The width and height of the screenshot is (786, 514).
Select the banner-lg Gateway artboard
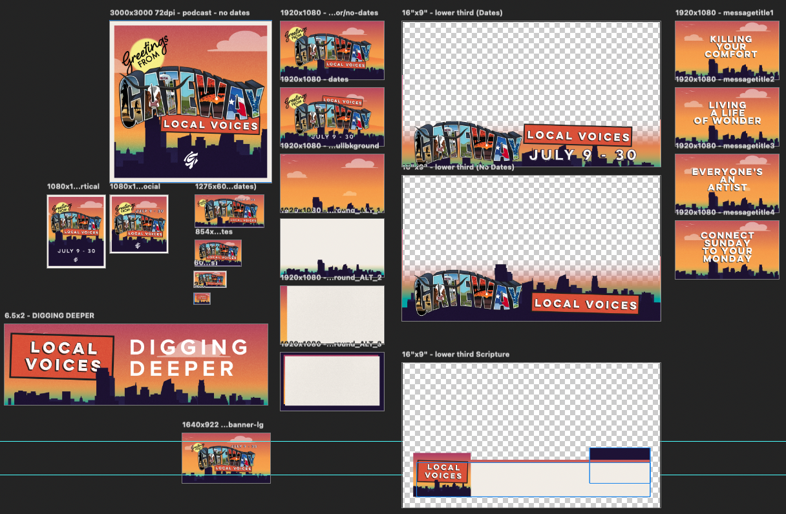coord(226,458)
